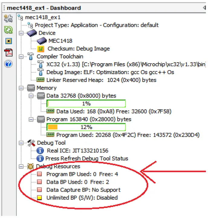Select the Device label
Viewport: 208px width, 218px height.
click(47, 33)
